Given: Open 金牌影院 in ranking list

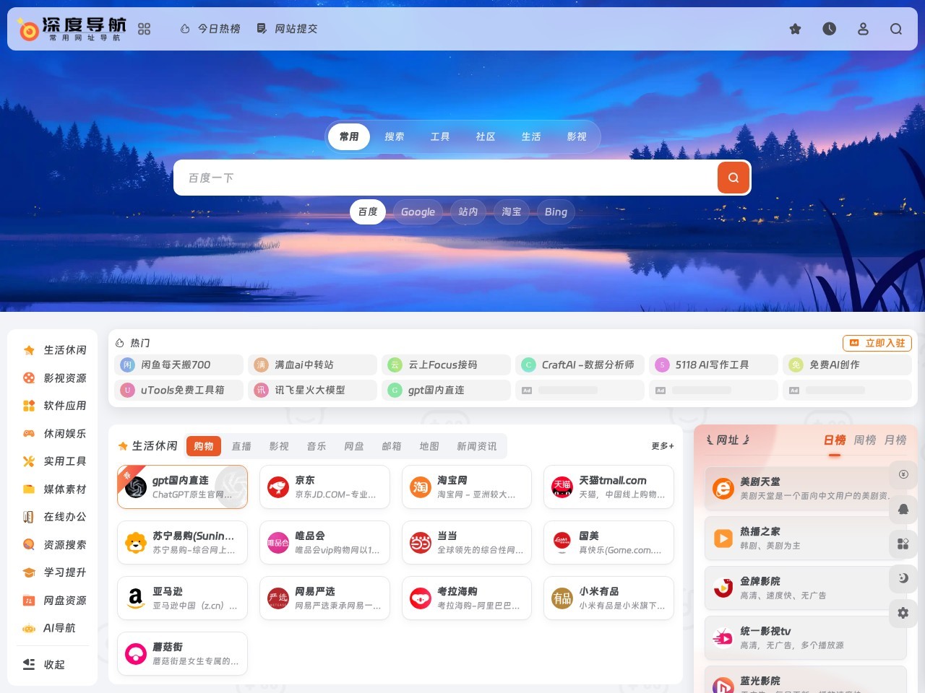Looking at the screenshot, I should (x=805, y=588).
